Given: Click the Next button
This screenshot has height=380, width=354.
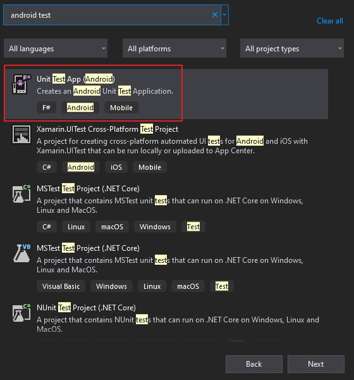Looking at the screenshot, I should pos(316,364).
